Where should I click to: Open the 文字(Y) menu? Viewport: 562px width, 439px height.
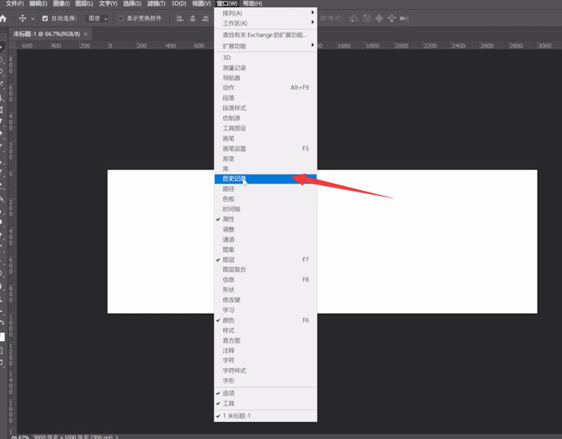(x=108, y=4)
